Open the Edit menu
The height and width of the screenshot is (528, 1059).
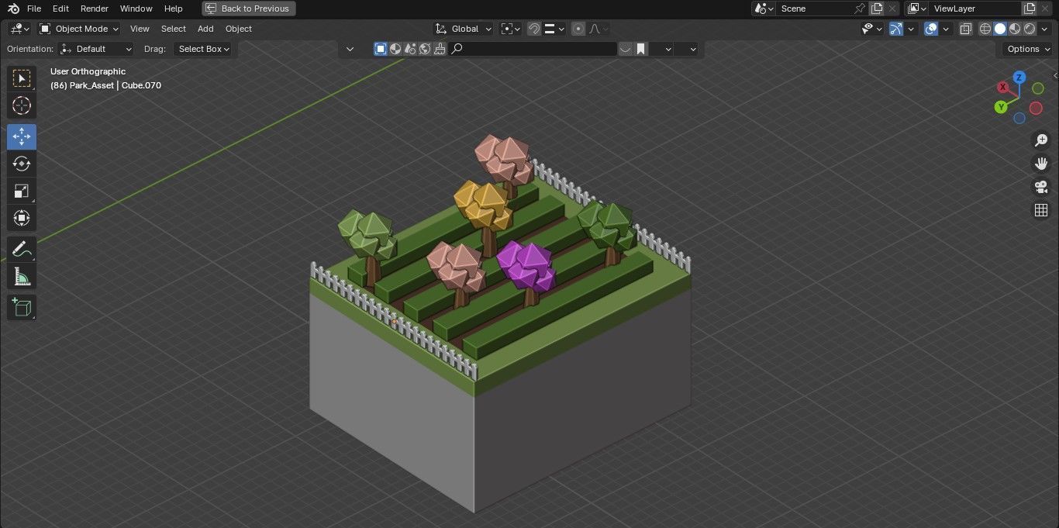[60, 9]
